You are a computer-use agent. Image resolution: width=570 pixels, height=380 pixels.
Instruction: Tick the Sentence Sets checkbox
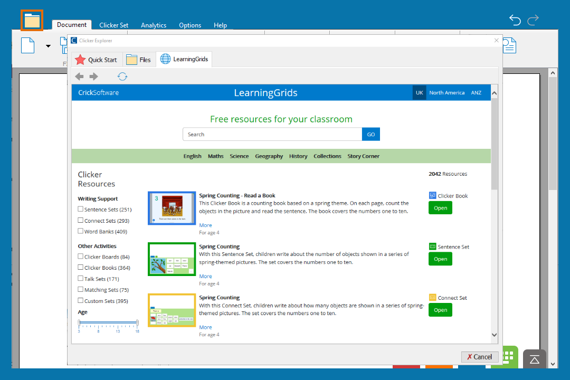coord(81,210)
